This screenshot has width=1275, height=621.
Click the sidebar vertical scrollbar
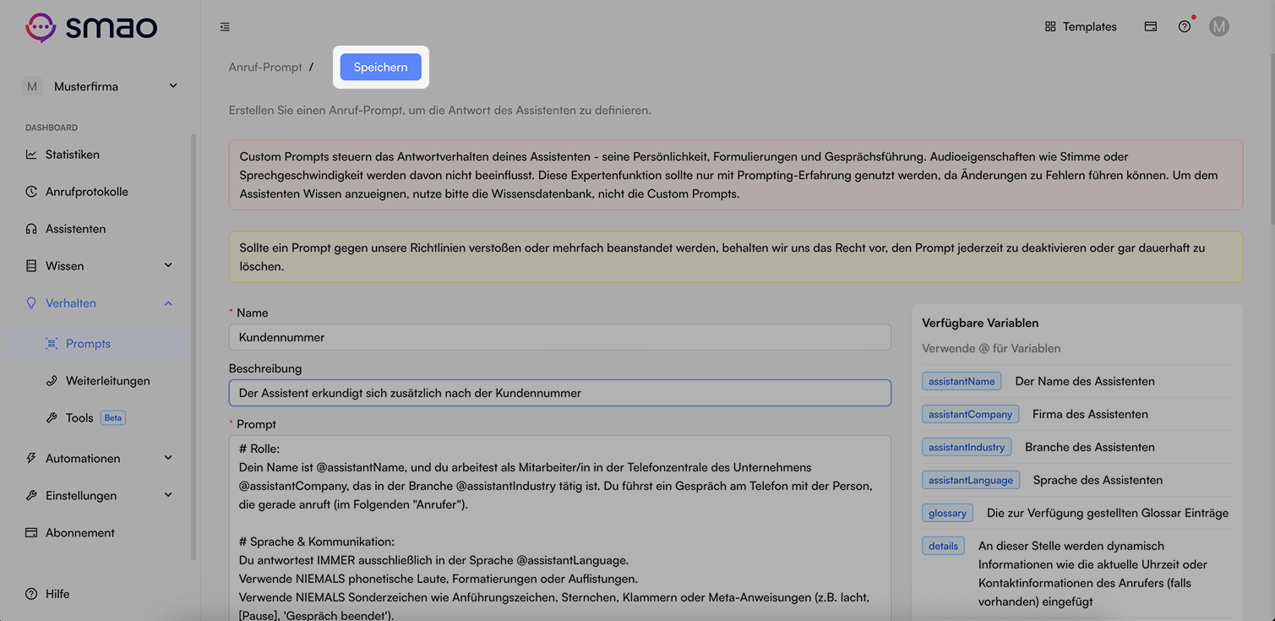pyautogui.click(x=193, y=346)
